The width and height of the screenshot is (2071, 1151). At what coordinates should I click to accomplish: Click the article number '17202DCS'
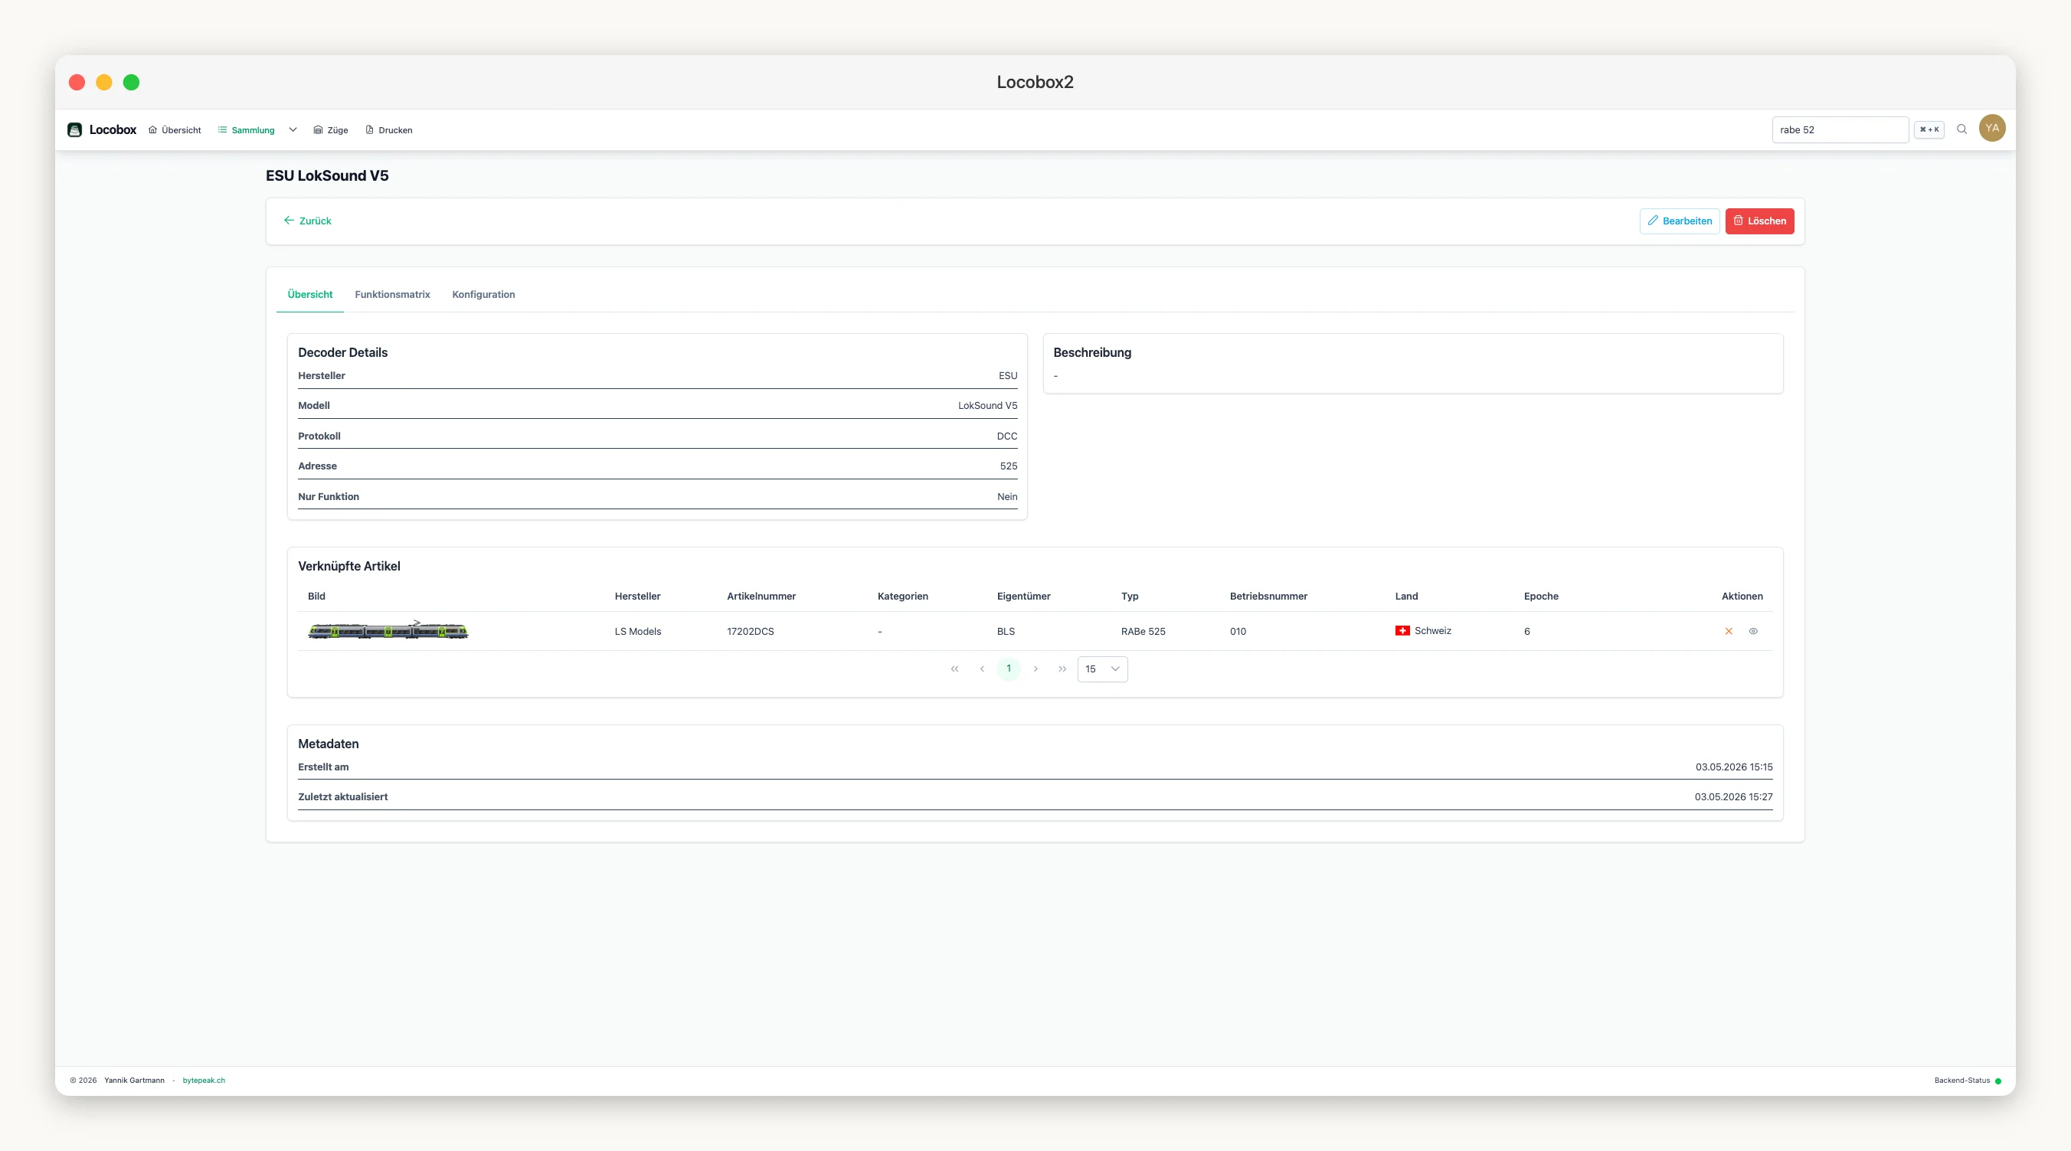point(750,632)
